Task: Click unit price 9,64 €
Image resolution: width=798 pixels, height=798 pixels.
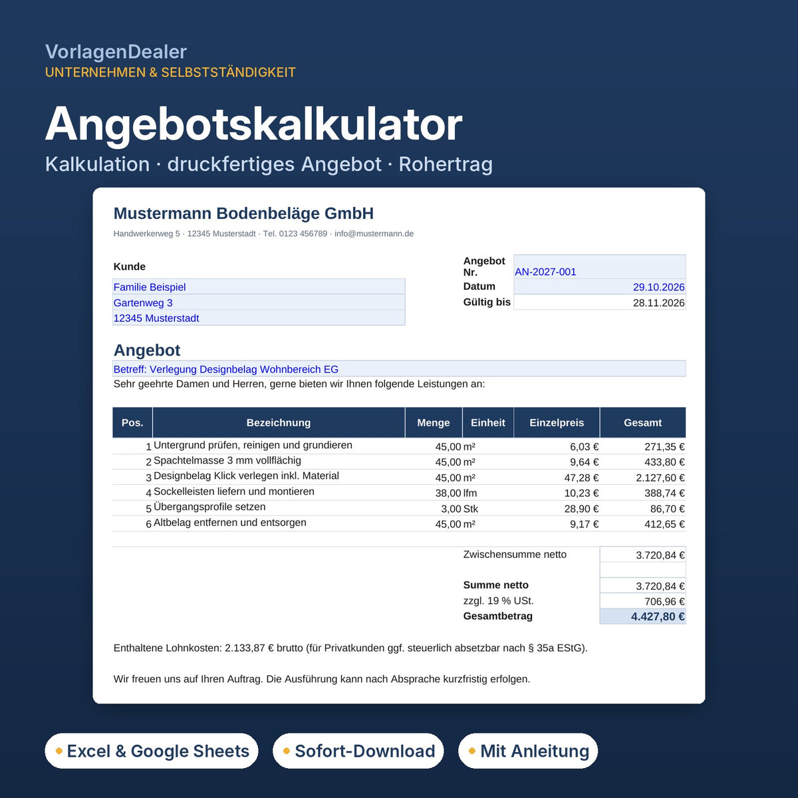Action: click(584, 462)
